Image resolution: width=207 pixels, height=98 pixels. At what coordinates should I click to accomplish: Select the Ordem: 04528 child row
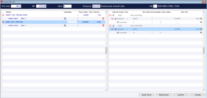click(x=54, y=25)
